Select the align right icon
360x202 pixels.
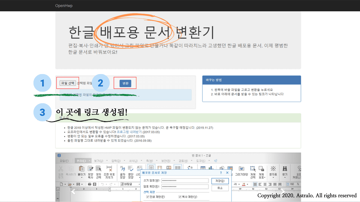coord(270,184)
